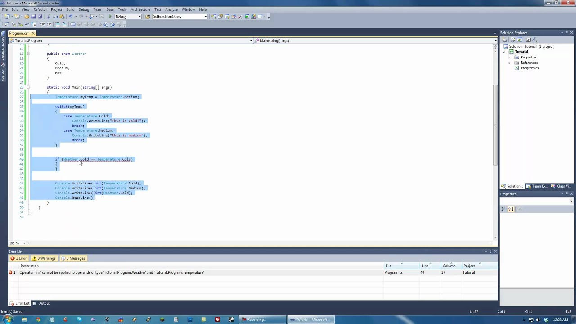Screen dimensions: 576x324
Task: Click the Tutorial - Microsoft taskbar button
Action: click(x=310, y=319)
